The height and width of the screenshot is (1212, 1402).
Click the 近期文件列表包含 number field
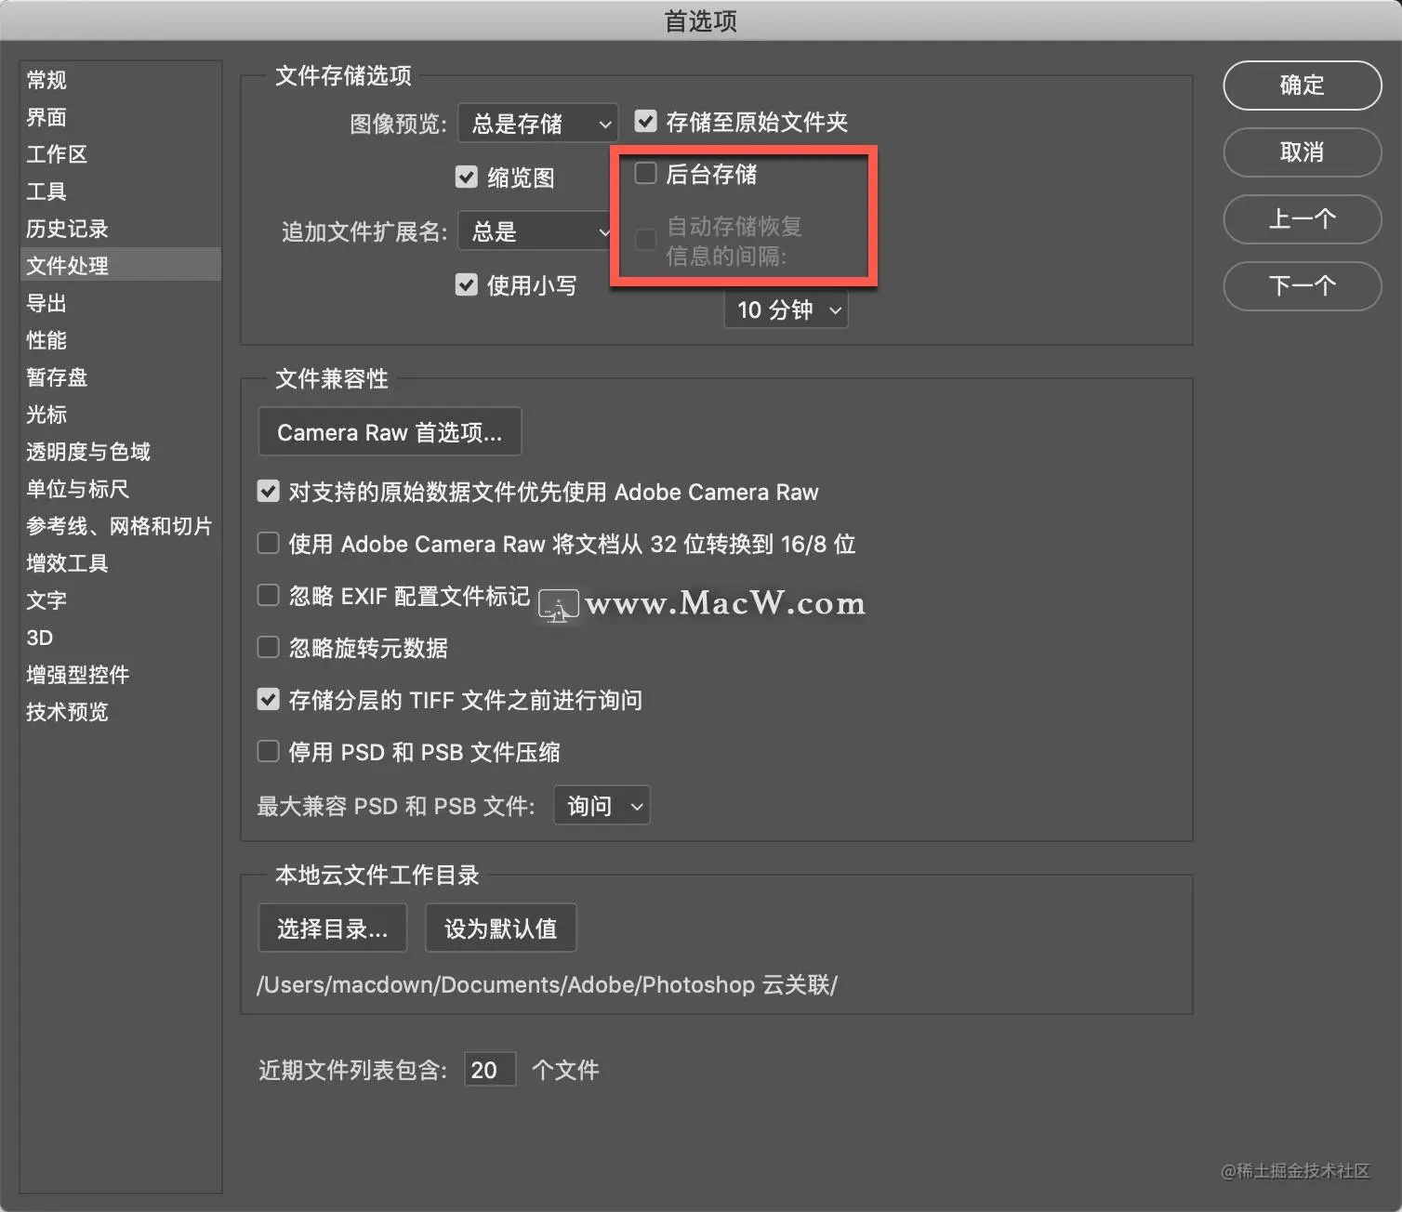click(490, 1070)
